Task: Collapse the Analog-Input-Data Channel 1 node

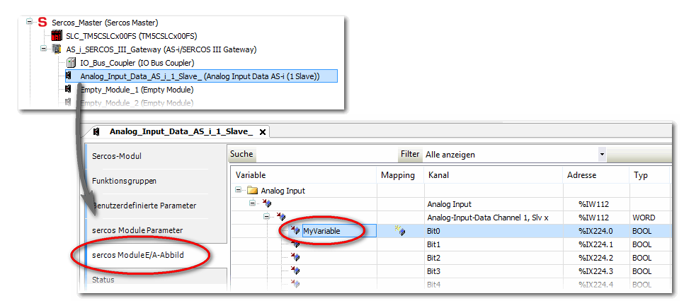Action: point(266,216)
